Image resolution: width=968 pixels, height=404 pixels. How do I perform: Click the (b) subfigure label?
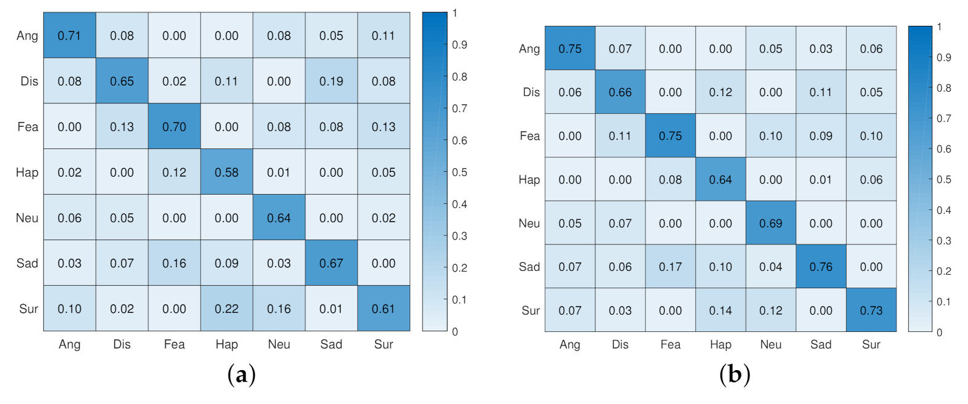click(735, 374)
